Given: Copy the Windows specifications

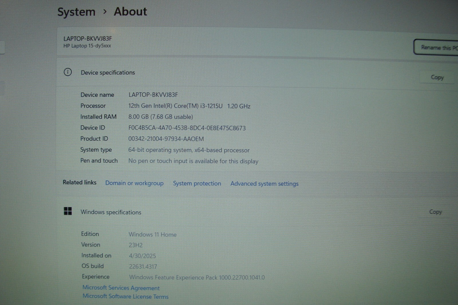Looking at the screenshot, I should (435, 212).
